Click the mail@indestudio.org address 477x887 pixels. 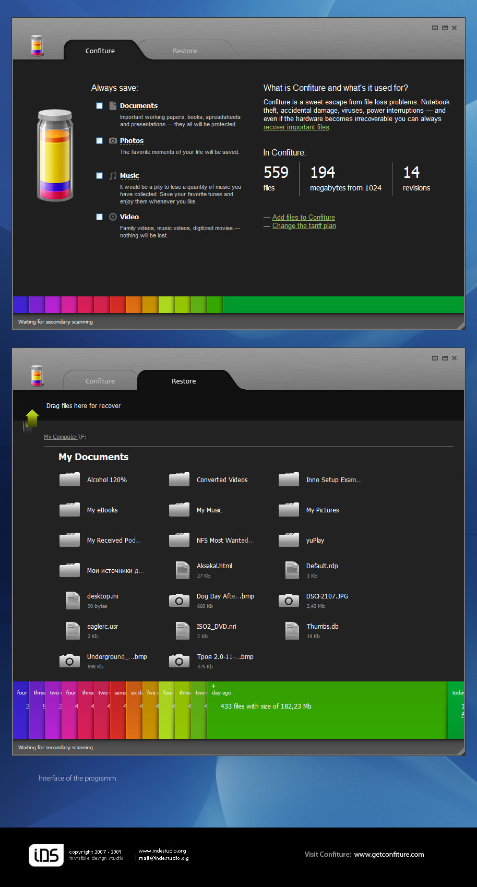point(164,858)
